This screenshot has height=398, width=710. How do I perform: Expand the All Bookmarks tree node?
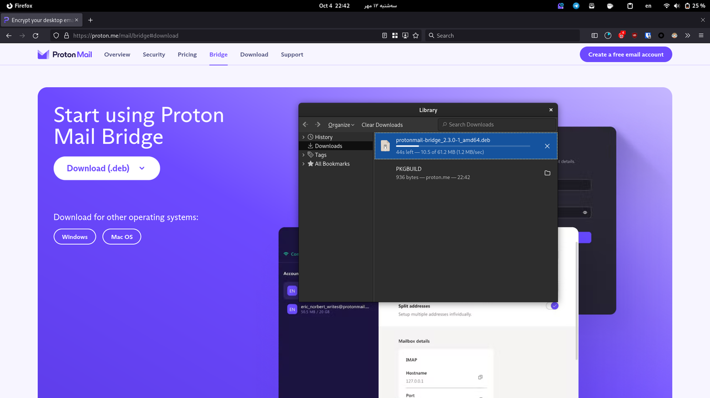(x=303, y=164)
